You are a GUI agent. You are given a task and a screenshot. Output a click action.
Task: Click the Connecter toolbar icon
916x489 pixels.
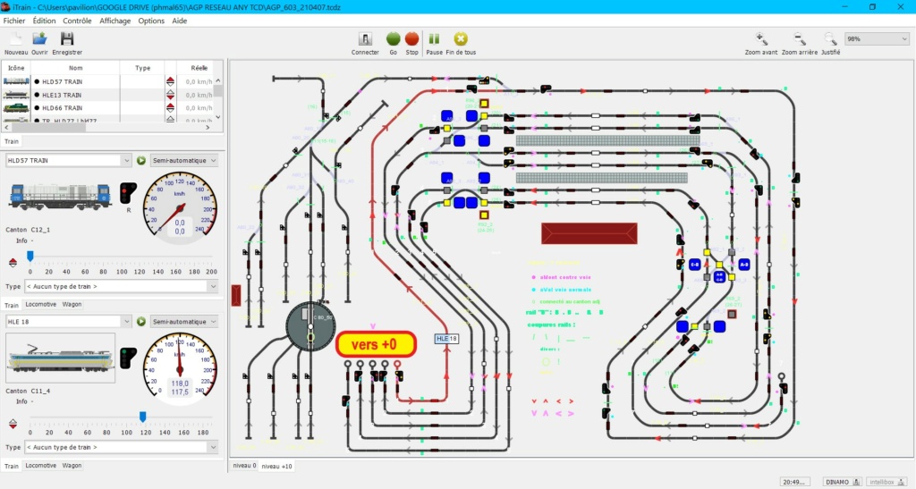365,39
